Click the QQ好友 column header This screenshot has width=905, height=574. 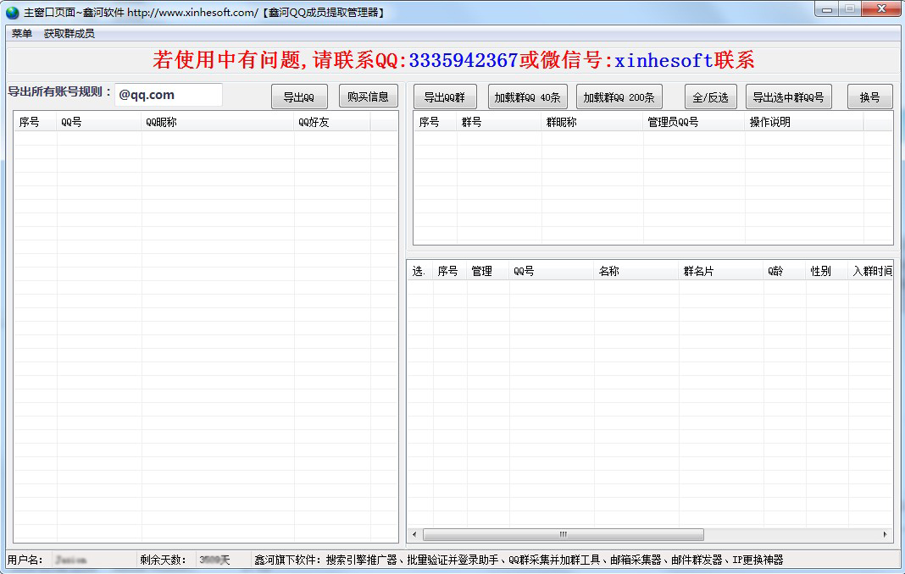pos(332,122)
